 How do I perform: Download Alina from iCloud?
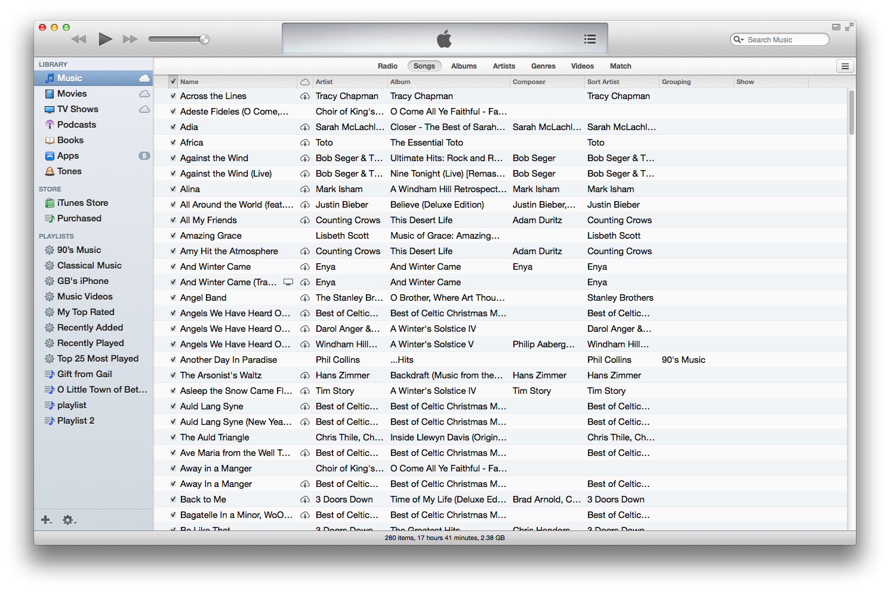tap(305, 189)
